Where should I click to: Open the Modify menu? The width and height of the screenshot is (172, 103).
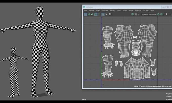[x=113, y=11]
